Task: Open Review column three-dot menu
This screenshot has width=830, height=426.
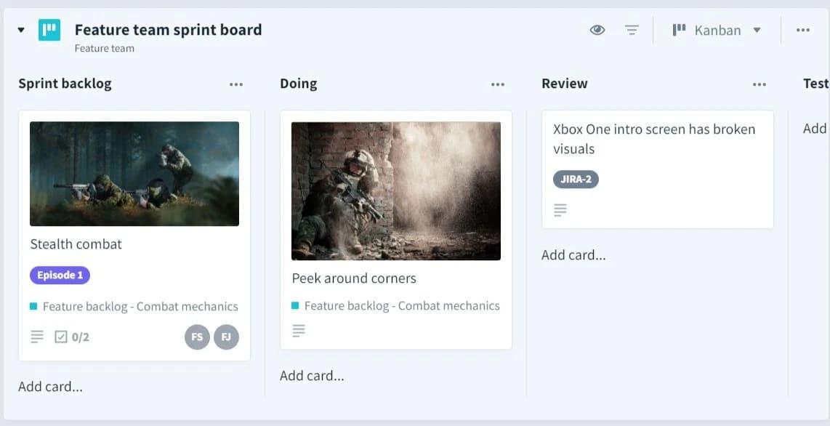Action: click(759, 84)
